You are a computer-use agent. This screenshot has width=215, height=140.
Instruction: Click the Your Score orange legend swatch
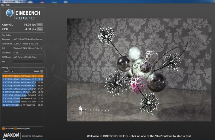pos(3,128)
